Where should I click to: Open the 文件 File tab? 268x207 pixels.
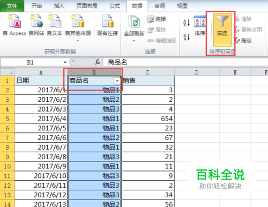pos(12,6)
